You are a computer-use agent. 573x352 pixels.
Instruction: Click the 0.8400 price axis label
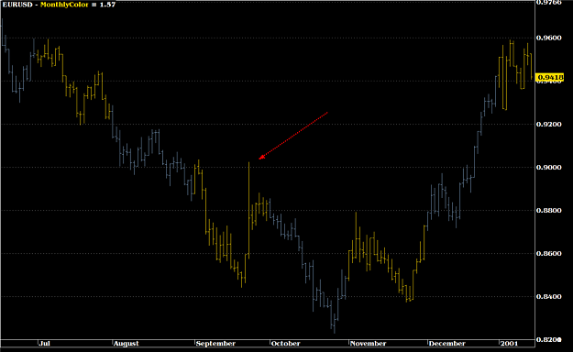(549, 296)
